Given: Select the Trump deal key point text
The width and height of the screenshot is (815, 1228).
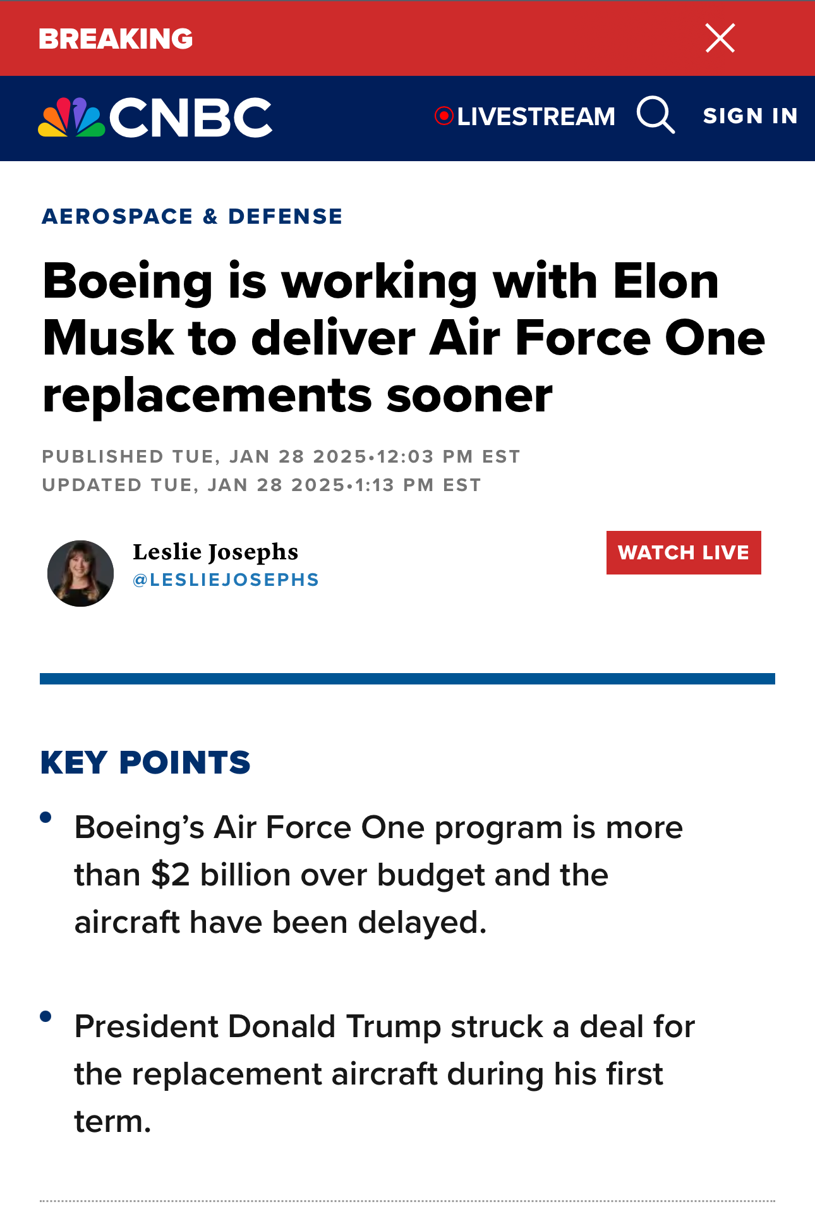Looking at the screenshot, I should point(384,1074).
